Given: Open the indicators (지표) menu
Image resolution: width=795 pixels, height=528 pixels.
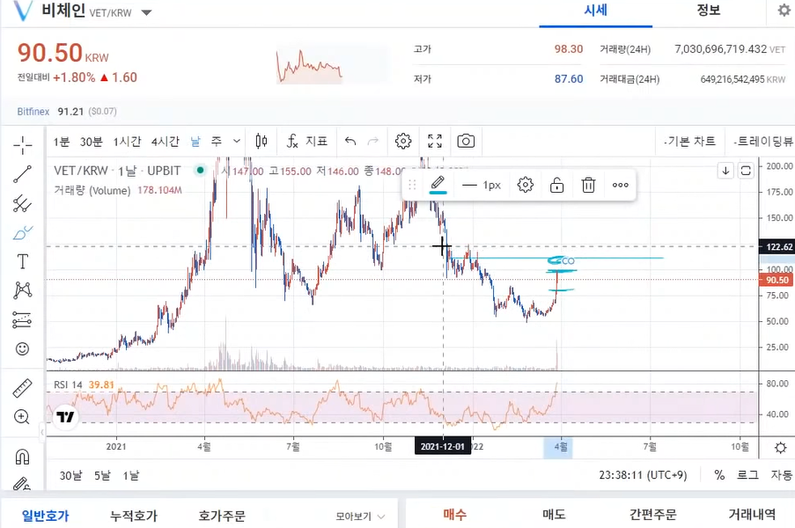Looking at the screenshot, I should tap(307, 141).
